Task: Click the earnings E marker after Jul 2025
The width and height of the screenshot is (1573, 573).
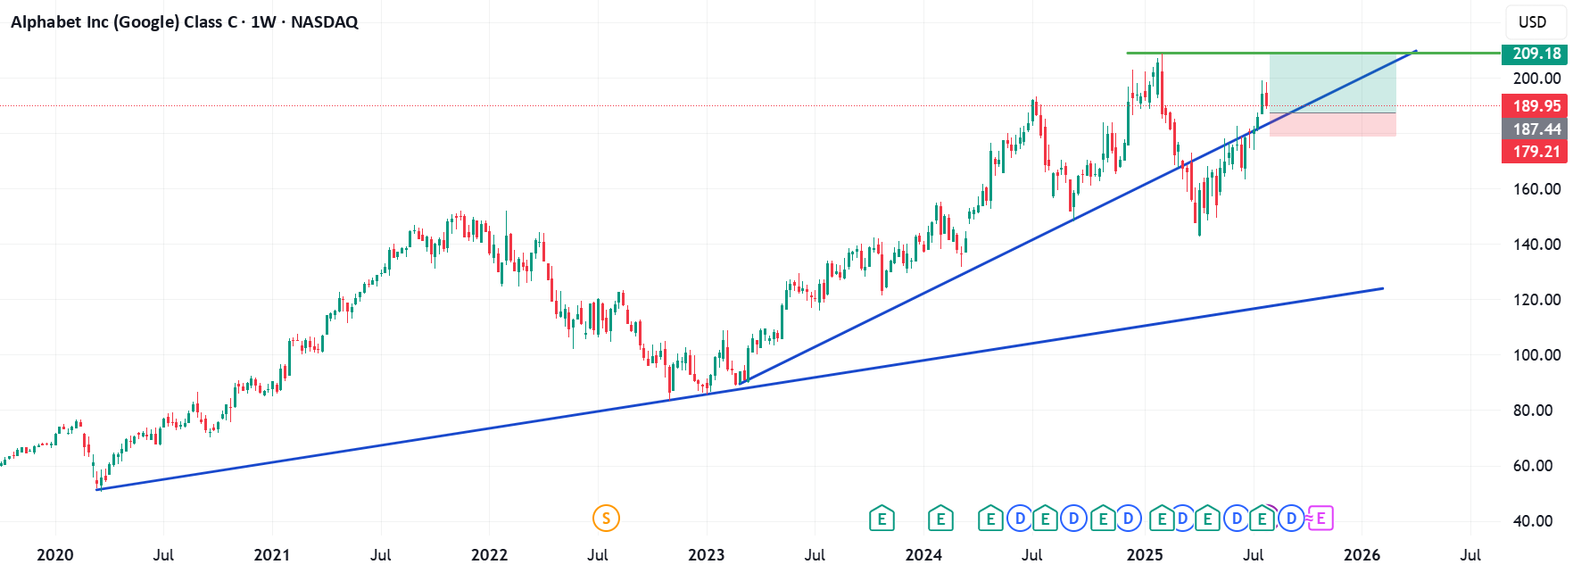Action: tap(1262, 518)
